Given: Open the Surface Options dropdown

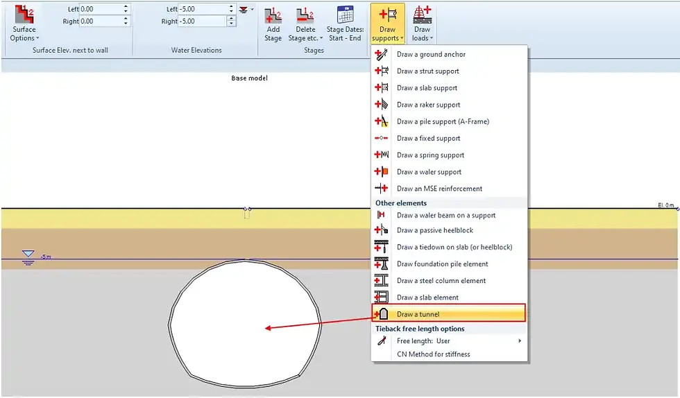Looking at the screenshot, I should (24, 24).
